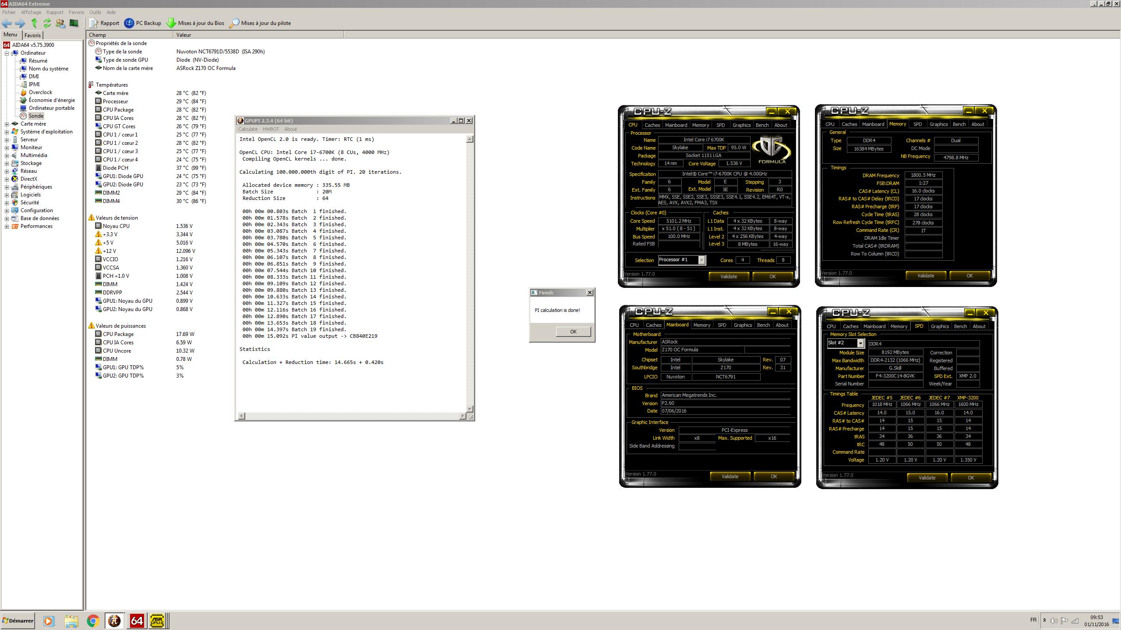Open the file explorer taskbar icon
Viewport: 1121px width, 630px height.
point(71,620)
